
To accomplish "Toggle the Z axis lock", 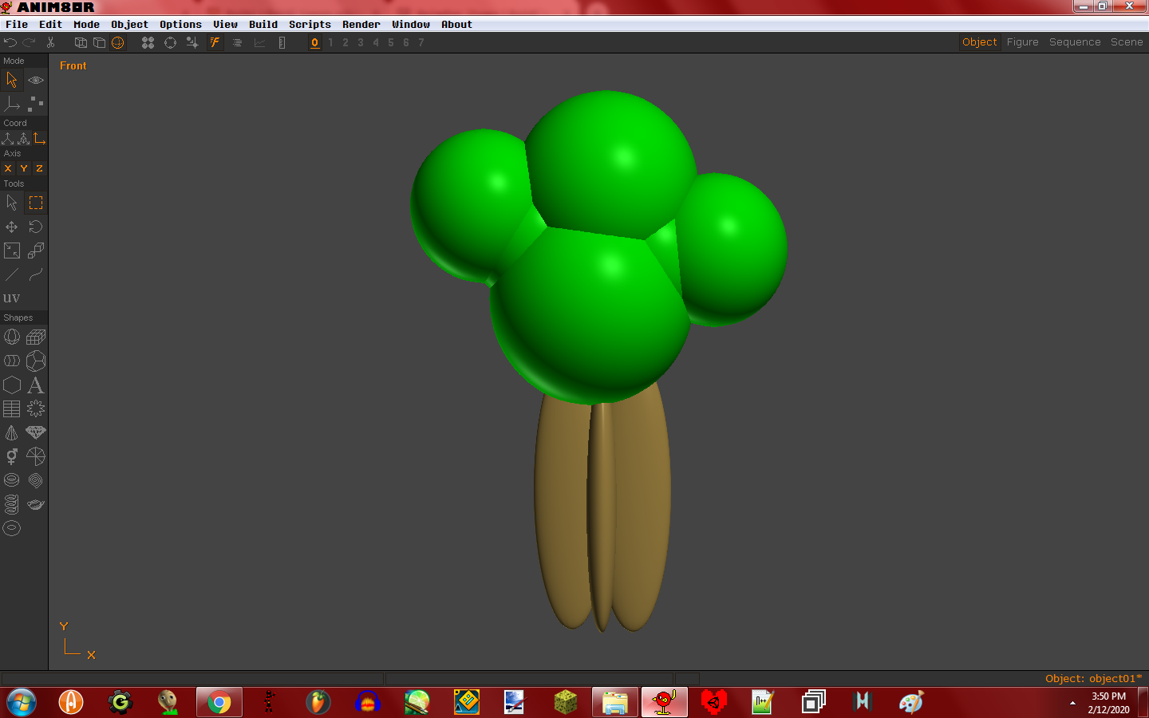I will pos(39,168).
